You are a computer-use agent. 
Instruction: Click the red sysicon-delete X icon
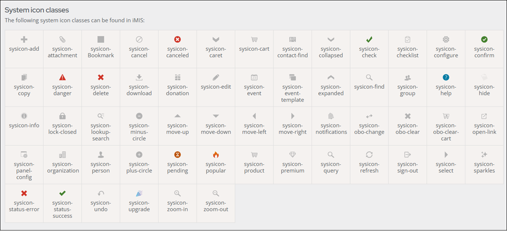coord(100,78)
